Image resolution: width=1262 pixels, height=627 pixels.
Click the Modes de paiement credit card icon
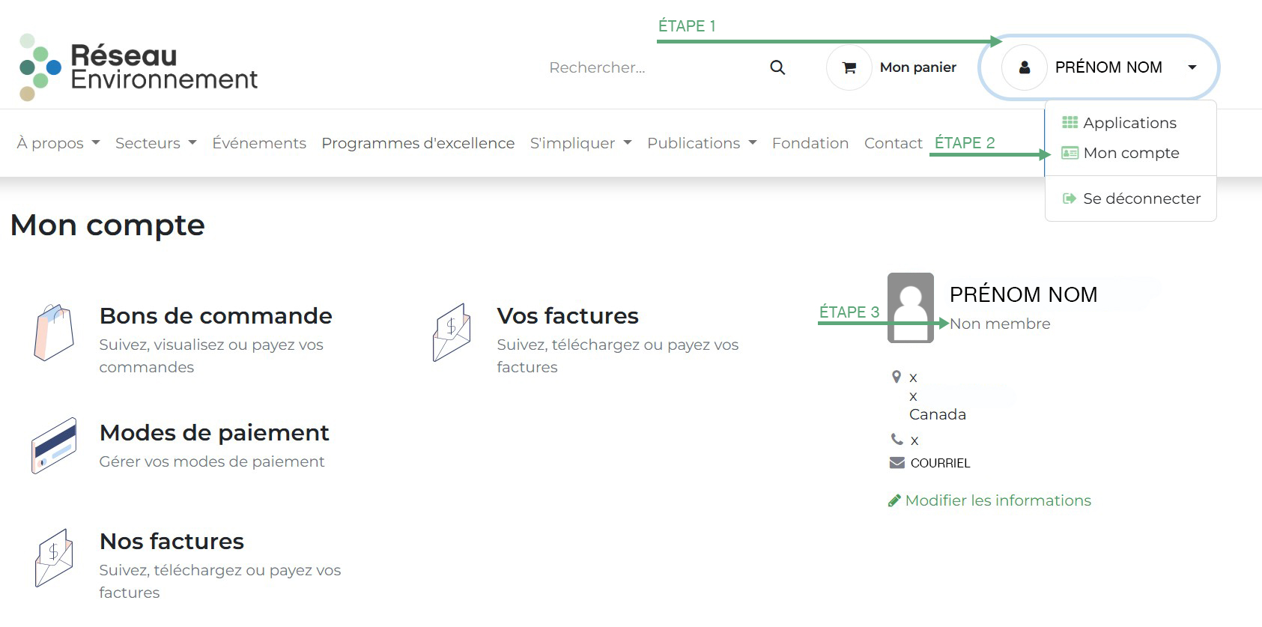54,446
